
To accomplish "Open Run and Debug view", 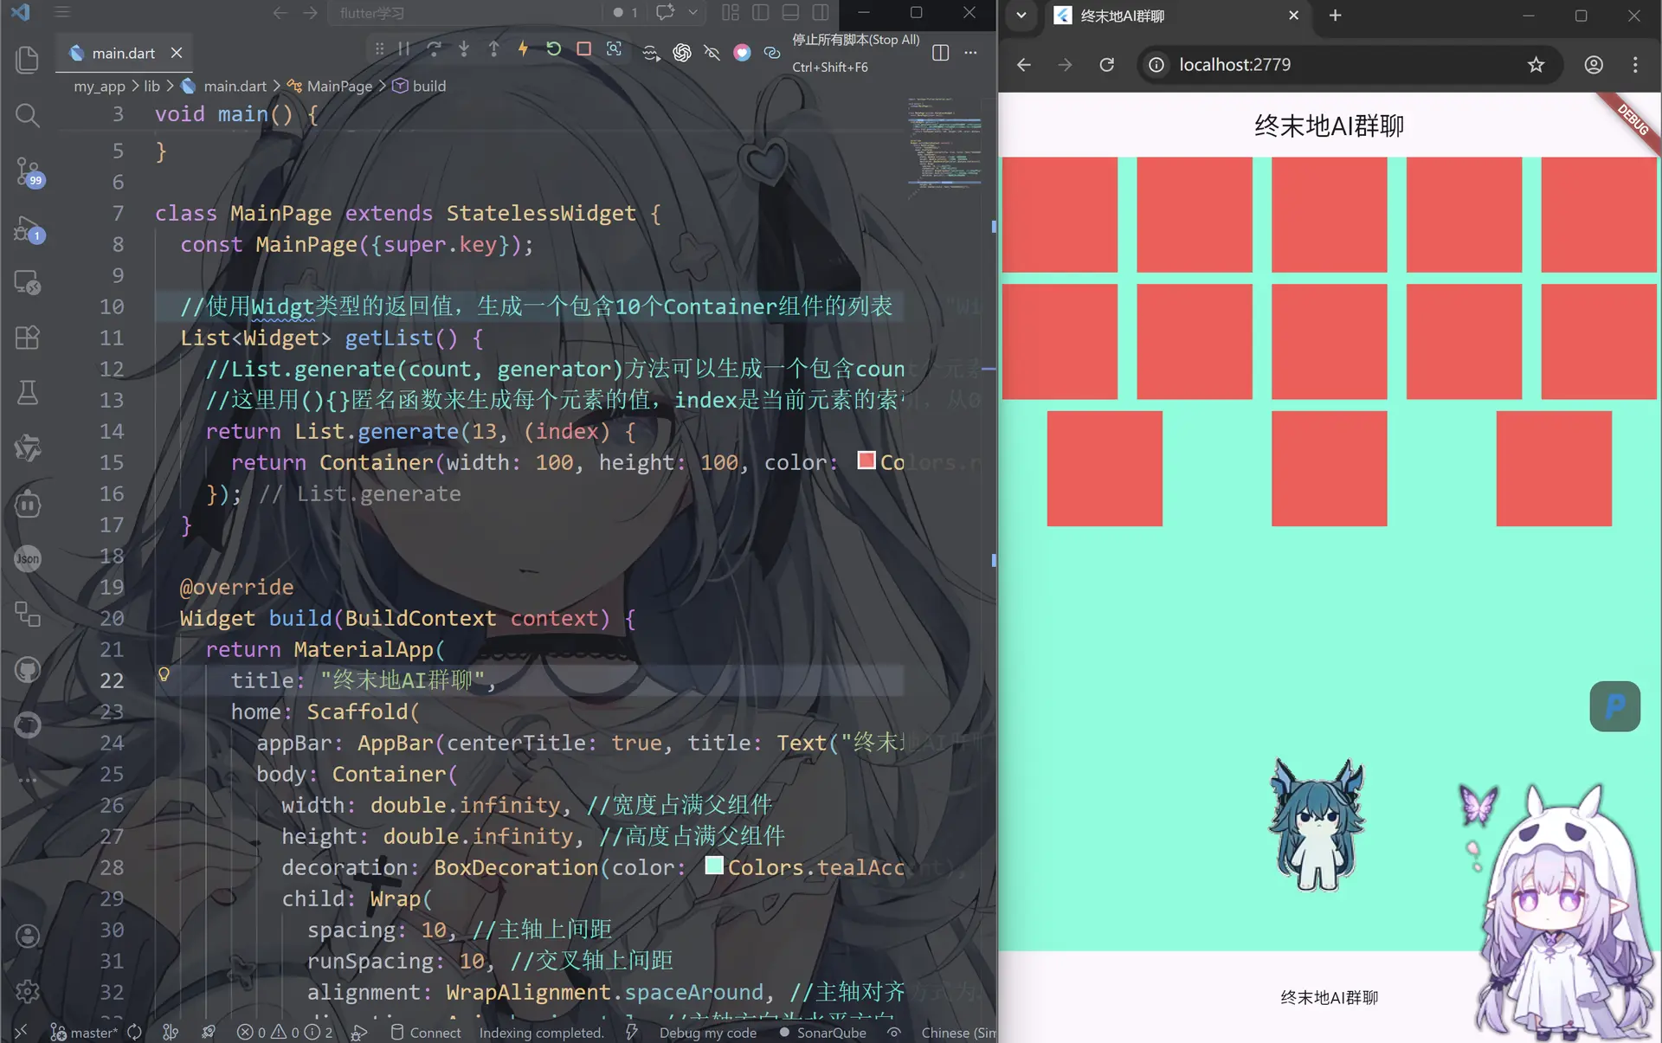I will 29,229.
